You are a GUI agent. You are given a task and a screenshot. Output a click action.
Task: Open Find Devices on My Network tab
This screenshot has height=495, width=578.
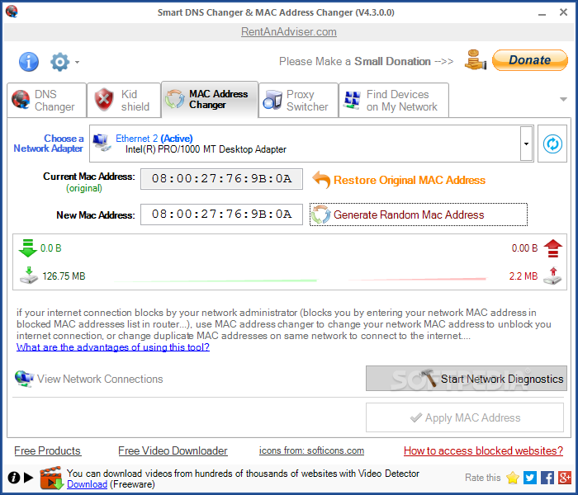pos(394,101)
